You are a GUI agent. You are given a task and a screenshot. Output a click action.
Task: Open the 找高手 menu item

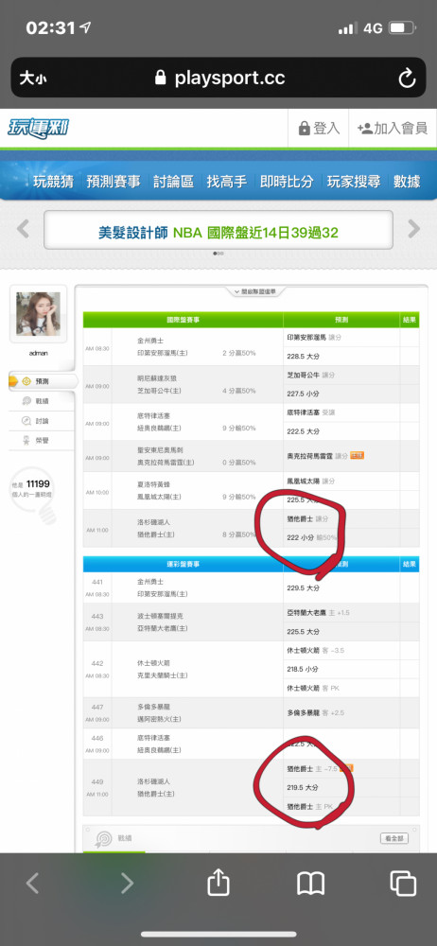(227, 181)
